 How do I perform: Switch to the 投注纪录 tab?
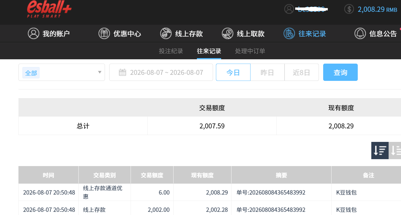171,51
